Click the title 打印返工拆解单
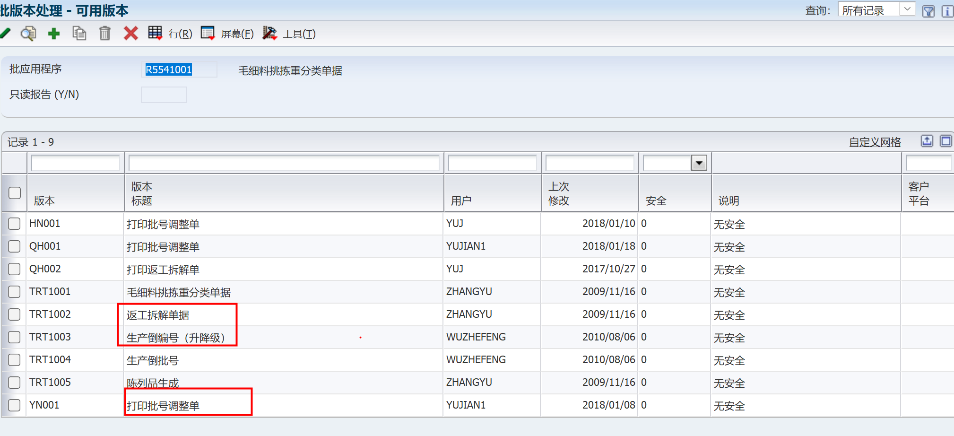The image size is (954, 436). click(163, 270)
